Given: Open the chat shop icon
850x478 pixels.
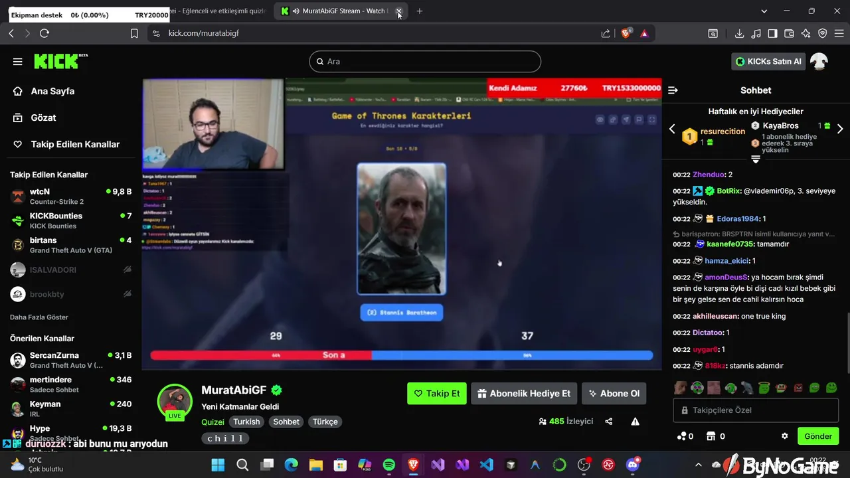Looking at the screenshot, I should pyautogui.click(x=711, y=436).
